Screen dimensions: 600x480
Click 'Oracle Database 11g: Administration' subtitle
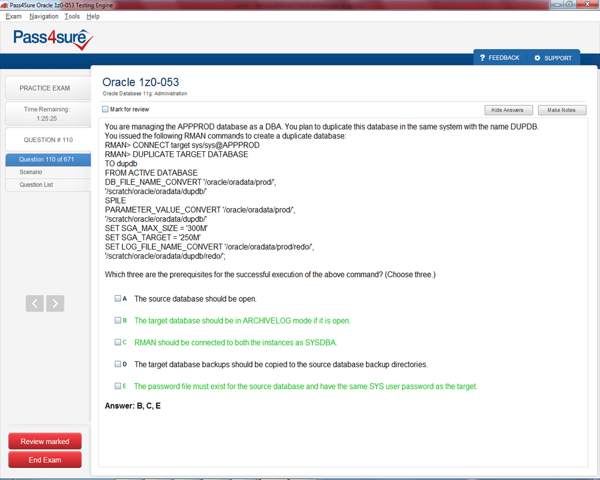coord(145,94)
